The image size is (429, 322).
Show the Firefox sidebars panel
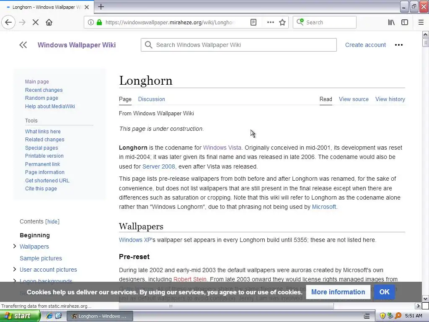point(405,22)
